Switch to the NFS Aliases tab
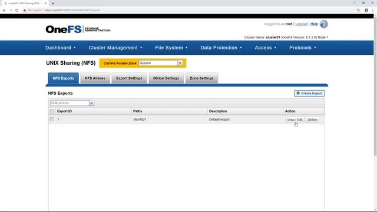This screenshot has height=212, width=377. click(95, 78)
